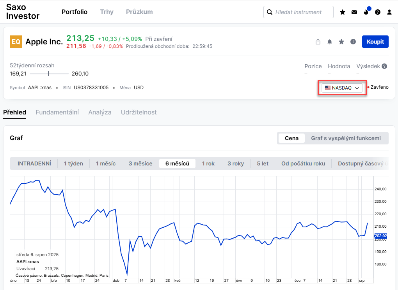398x290 pixels.
Task: Click the Hodnota column label
Action: click(x=339, y=66)
